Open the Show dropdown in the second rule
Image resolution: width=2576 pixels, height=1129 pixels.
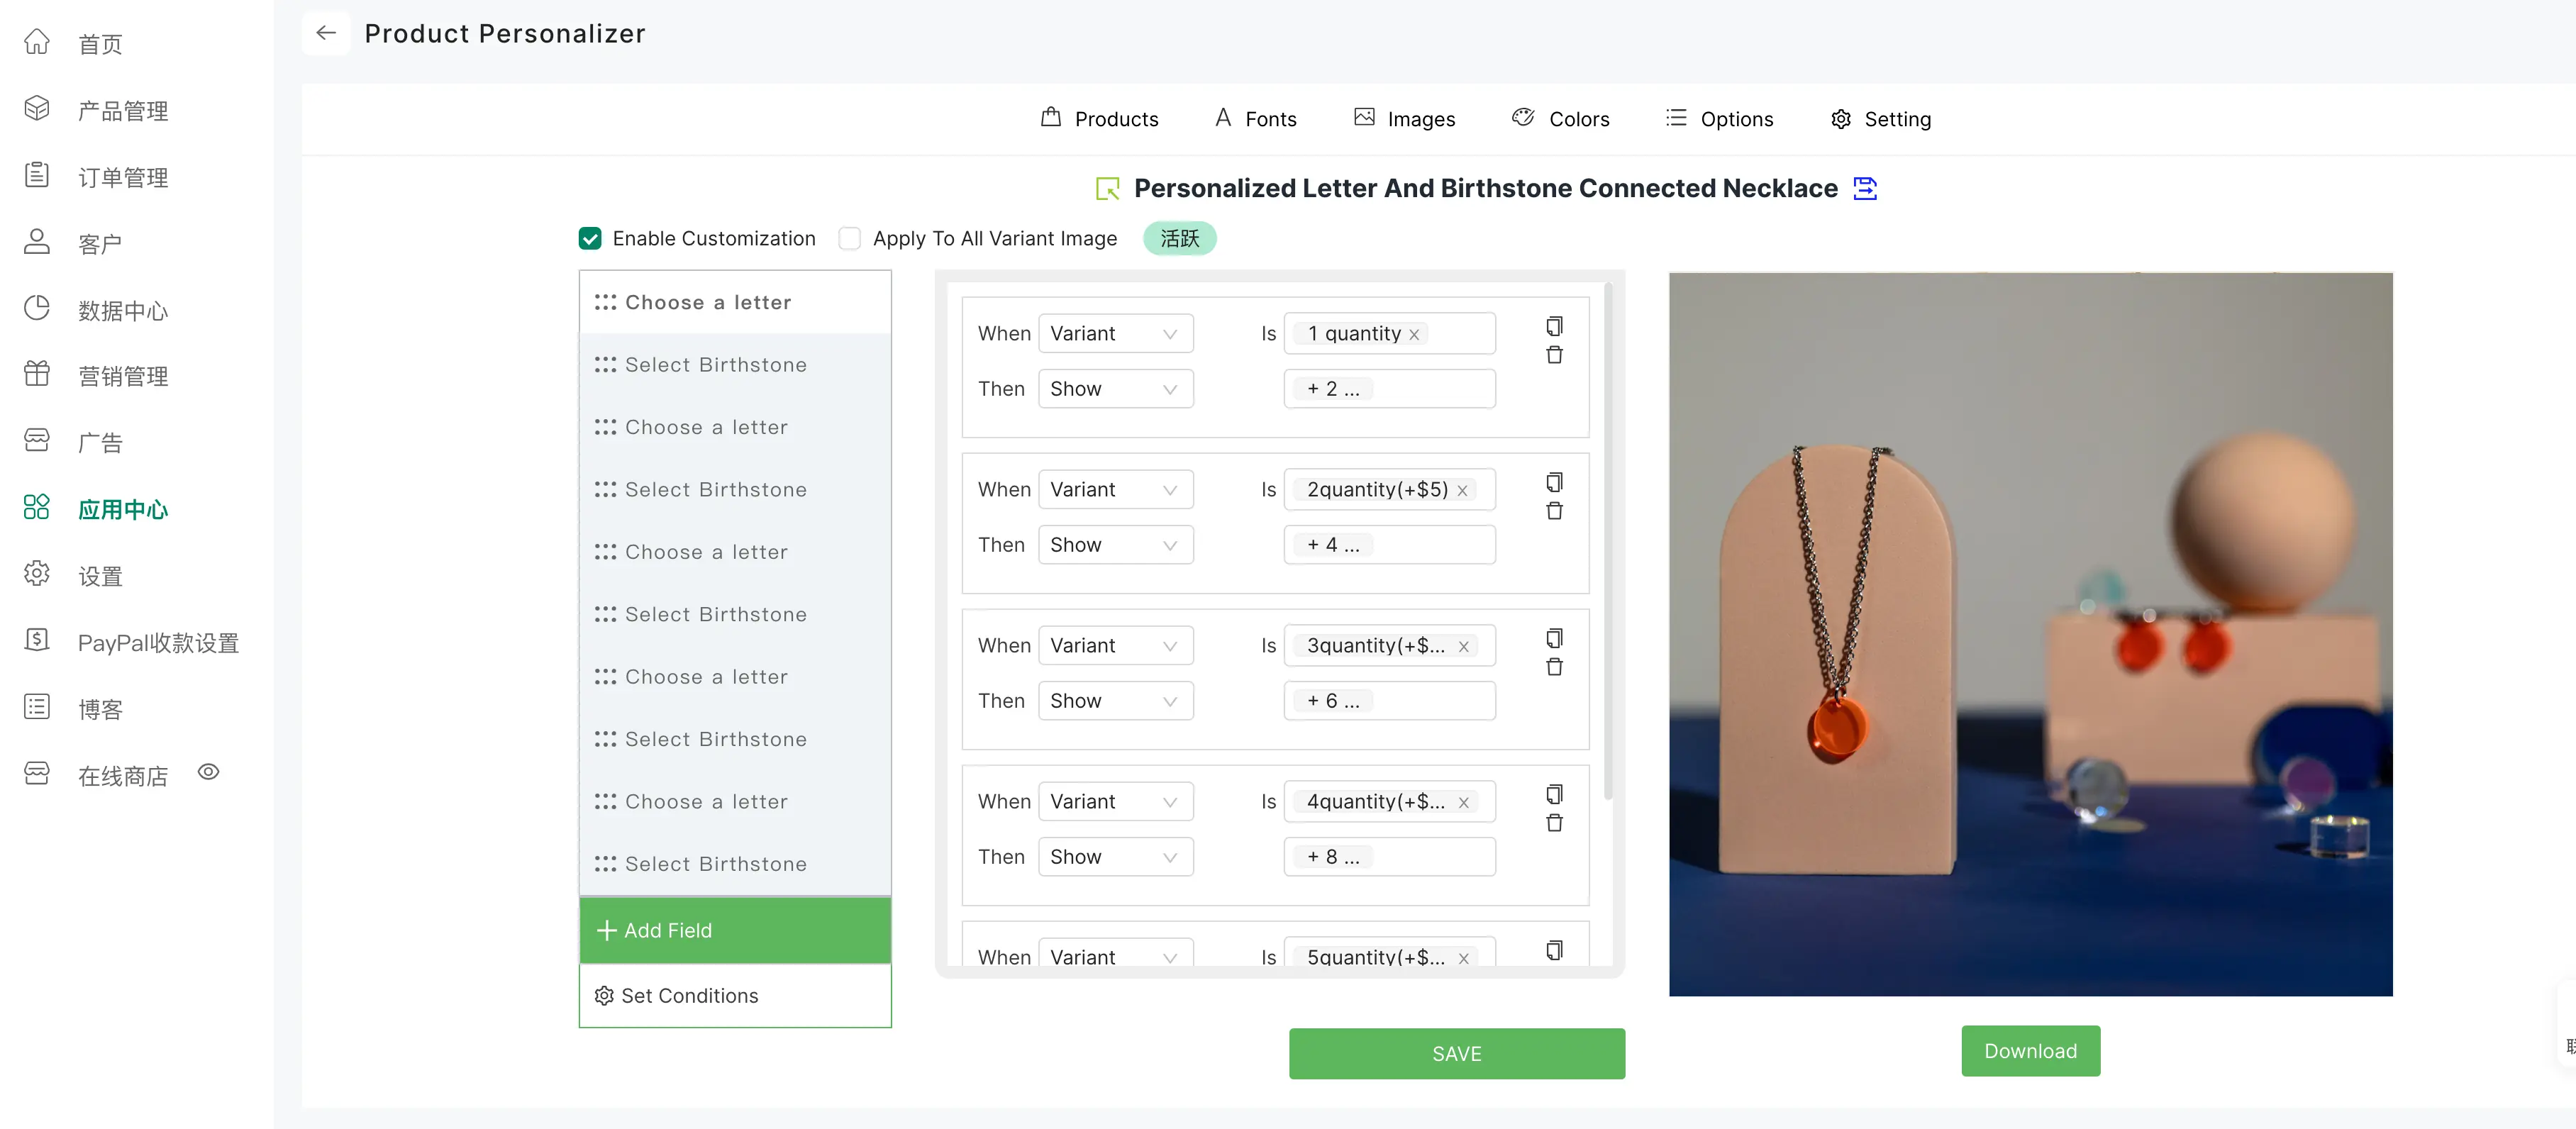[1115, 545]
